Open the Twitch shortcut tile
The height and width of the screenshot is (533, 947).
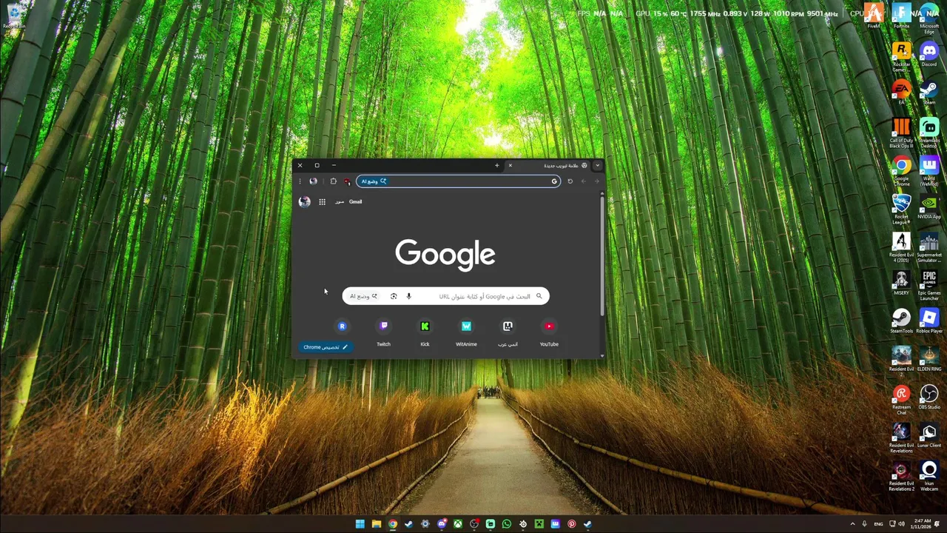383,333
